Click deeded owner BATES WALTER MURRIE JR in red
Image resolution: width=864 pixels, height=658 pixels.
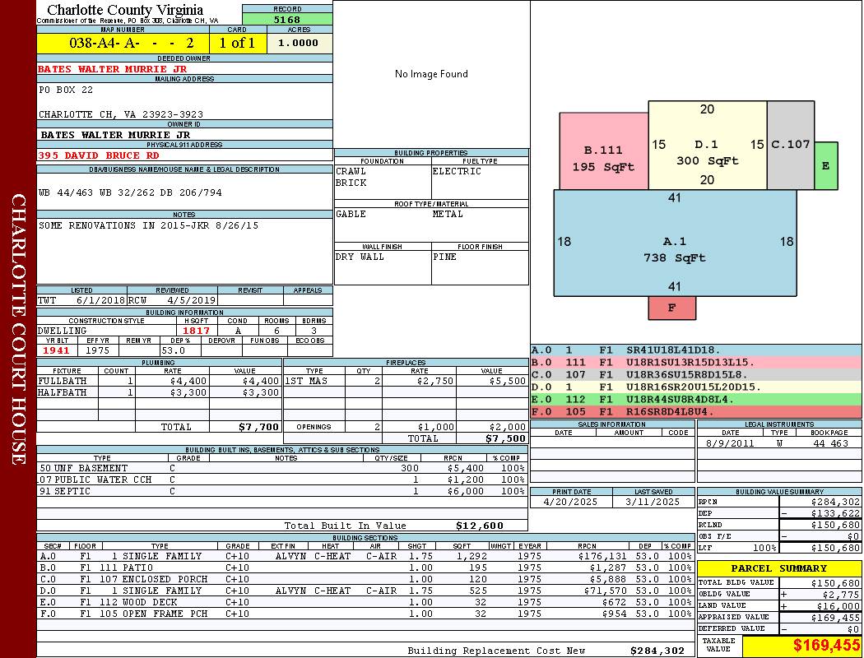113,69
